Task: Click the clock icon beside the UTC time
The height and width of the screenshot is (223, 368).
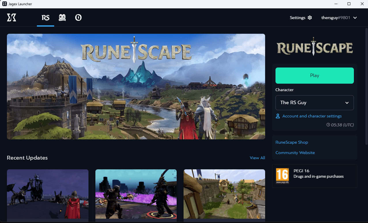Action: coord(328,125)
